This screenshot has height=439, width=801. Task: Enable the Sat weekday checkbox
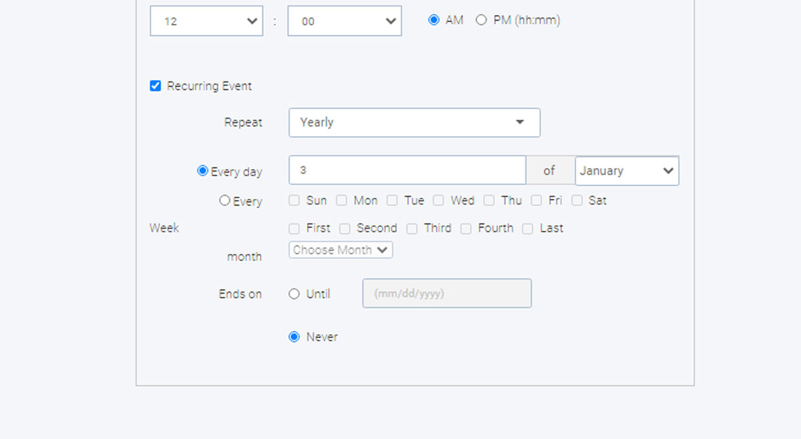[577, 200]
